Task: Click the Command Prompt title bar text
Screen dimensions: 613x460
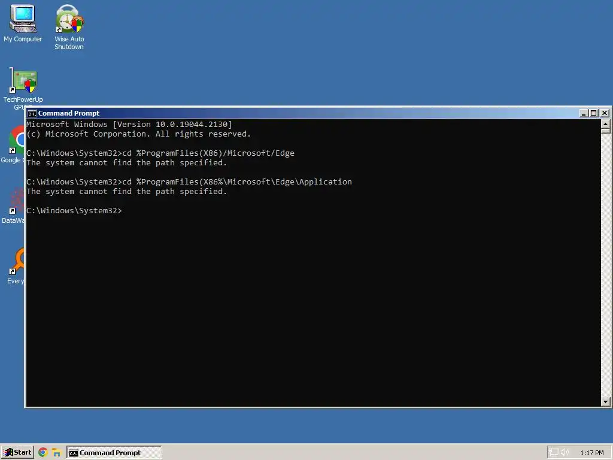Action: point(69,113)
